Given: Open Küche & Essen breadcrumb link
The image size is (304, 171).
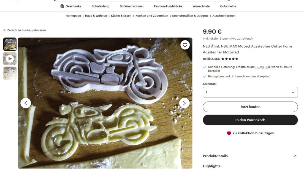Looking at the screenshot, I should (x=121, y=16).
